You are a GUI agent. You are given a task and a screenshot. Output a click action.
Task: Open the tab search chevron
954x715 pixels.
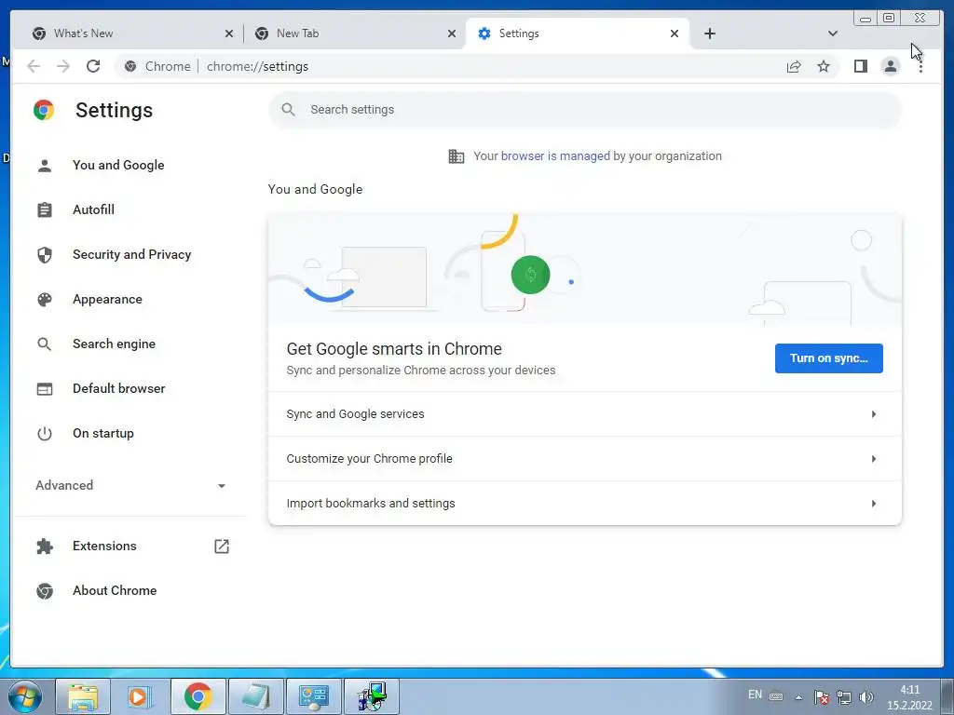[x=833, y=34]
